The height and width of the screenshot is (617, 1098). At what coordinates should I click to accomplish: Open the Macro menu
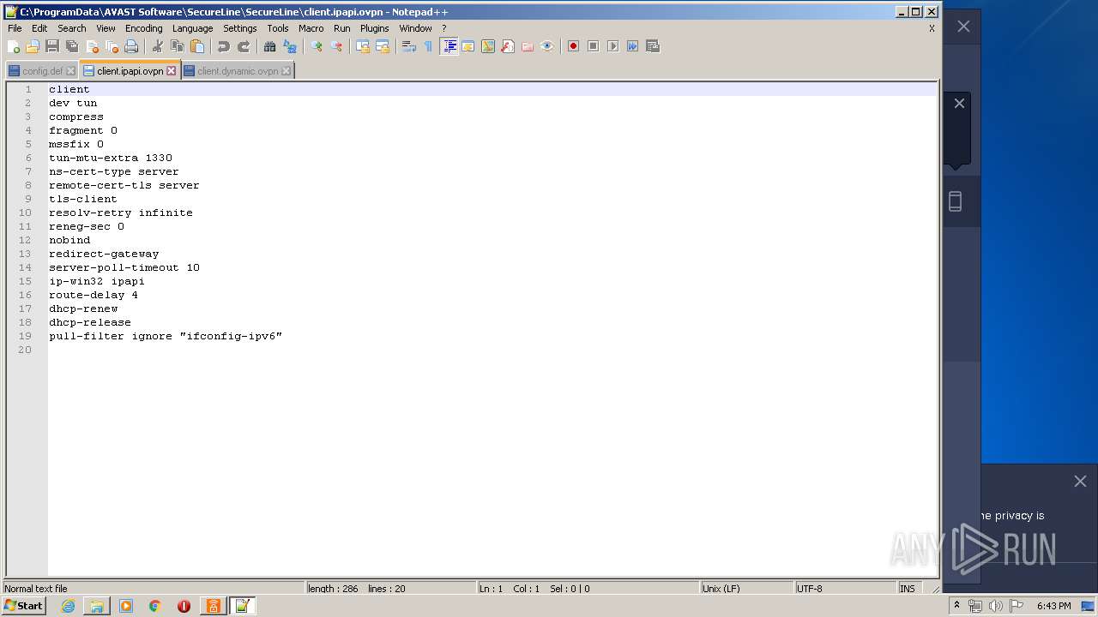[x=311, y=28]
